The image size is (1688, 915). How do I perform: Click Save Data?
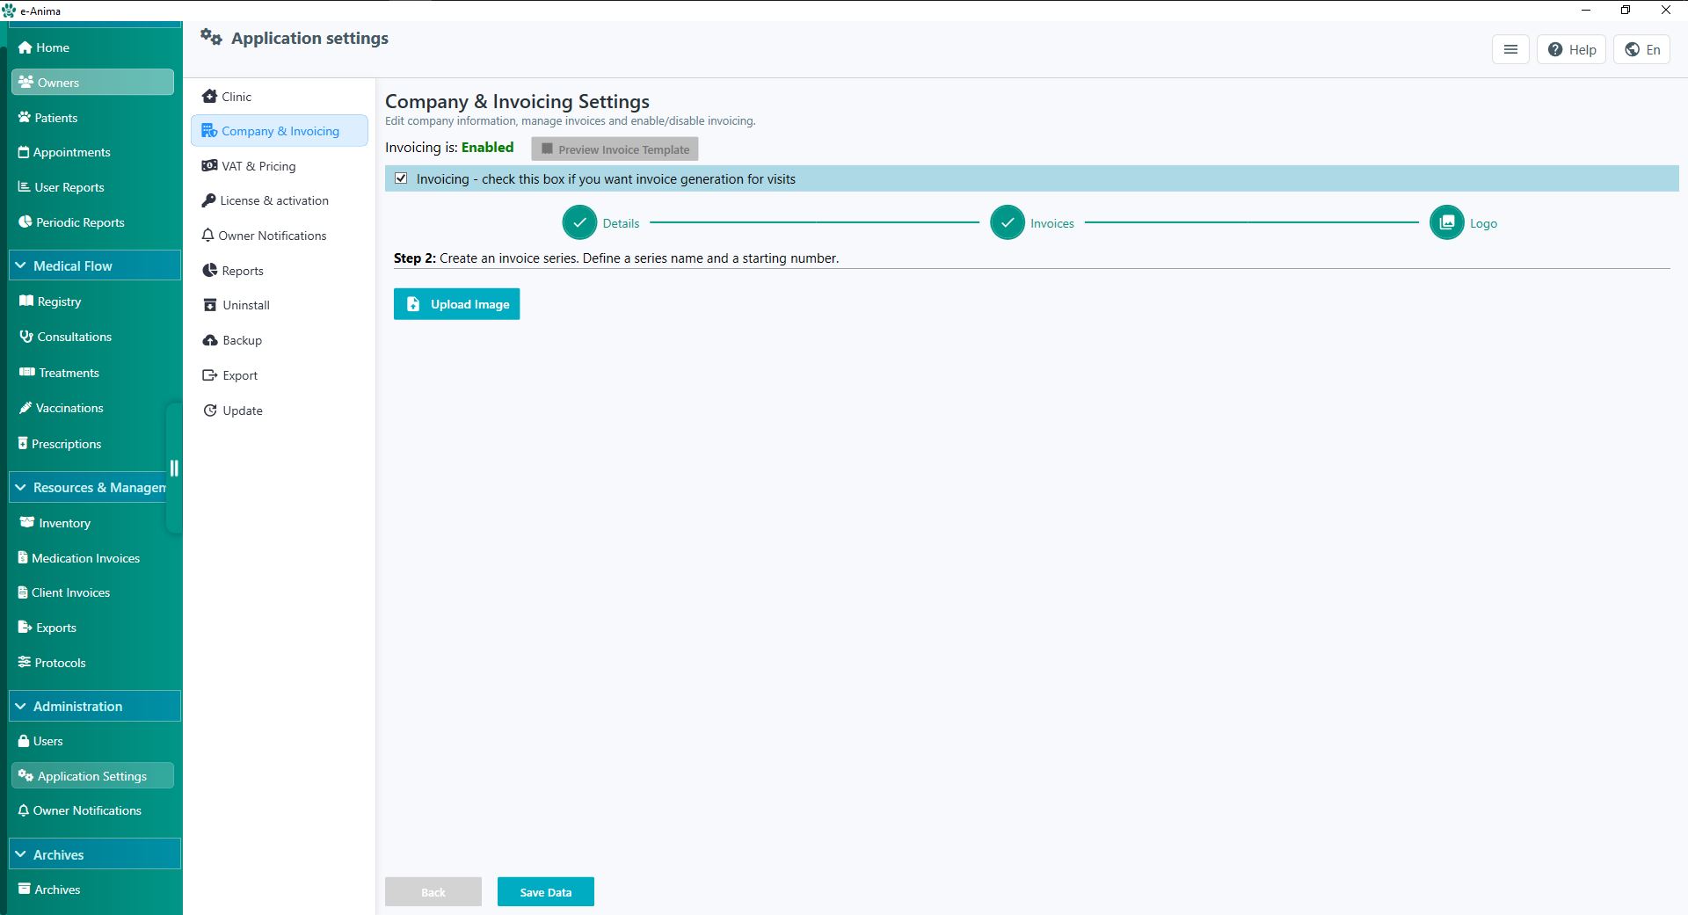click(x=545, y=891)
